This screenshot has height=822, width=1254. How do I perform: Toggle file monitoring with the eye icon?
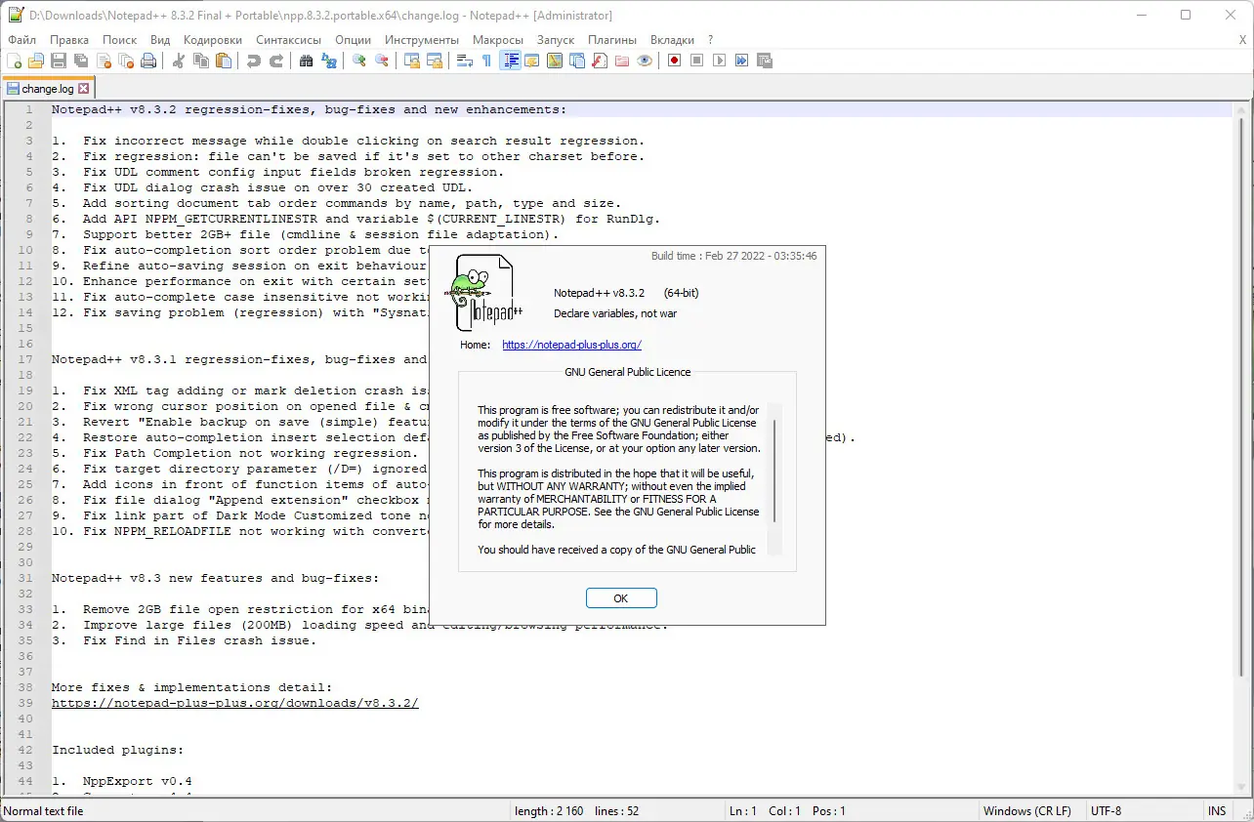(645, 61)
